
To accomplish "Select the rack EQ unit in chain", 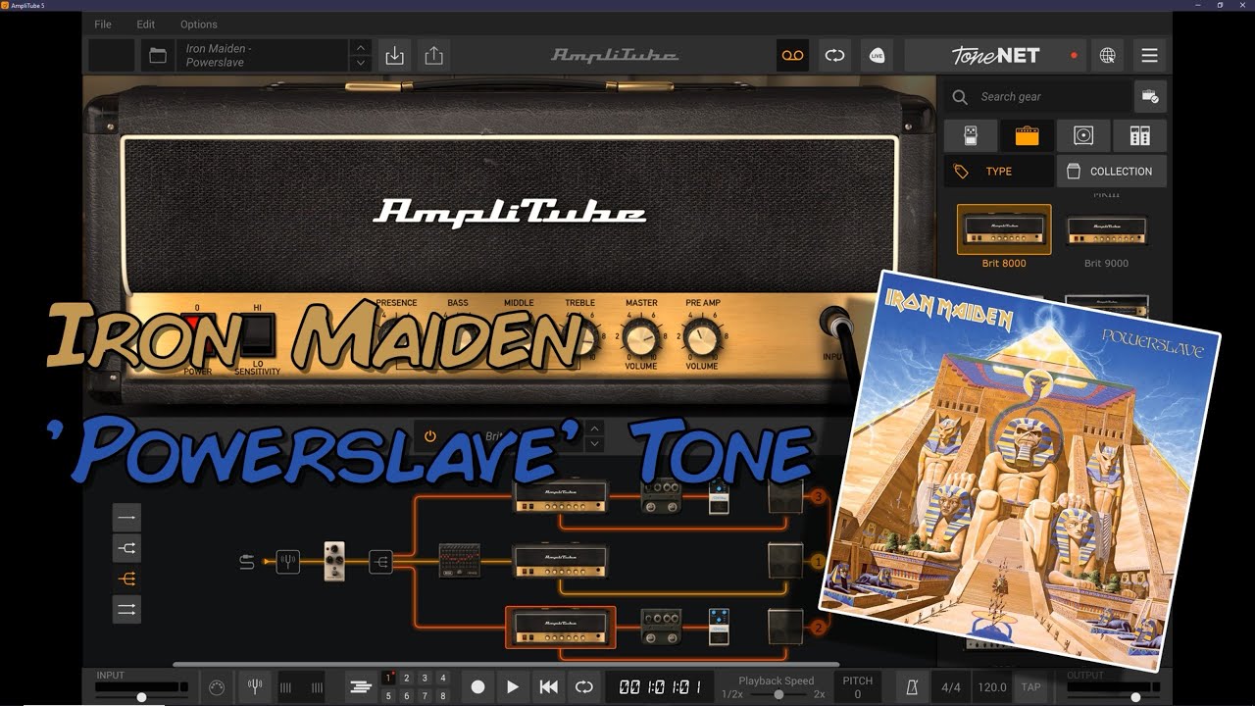I will [x=459, y=561].
